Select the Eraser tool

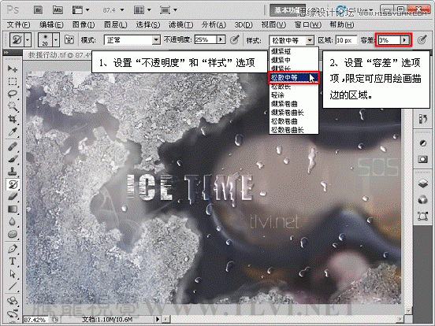[x=12, y=197]
